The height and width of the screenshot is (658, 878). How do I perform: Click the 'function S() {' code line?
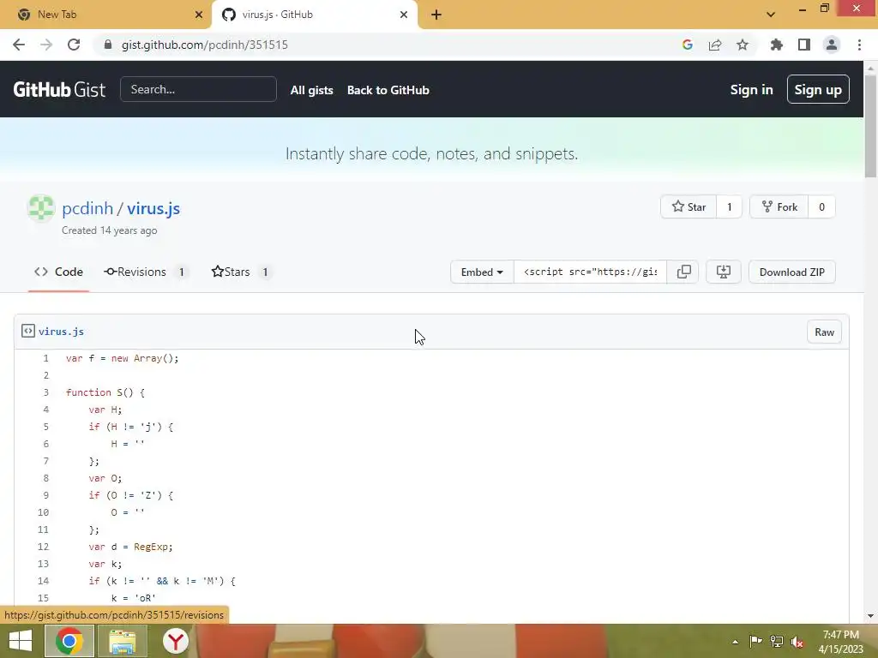click(x=105, y=392)
